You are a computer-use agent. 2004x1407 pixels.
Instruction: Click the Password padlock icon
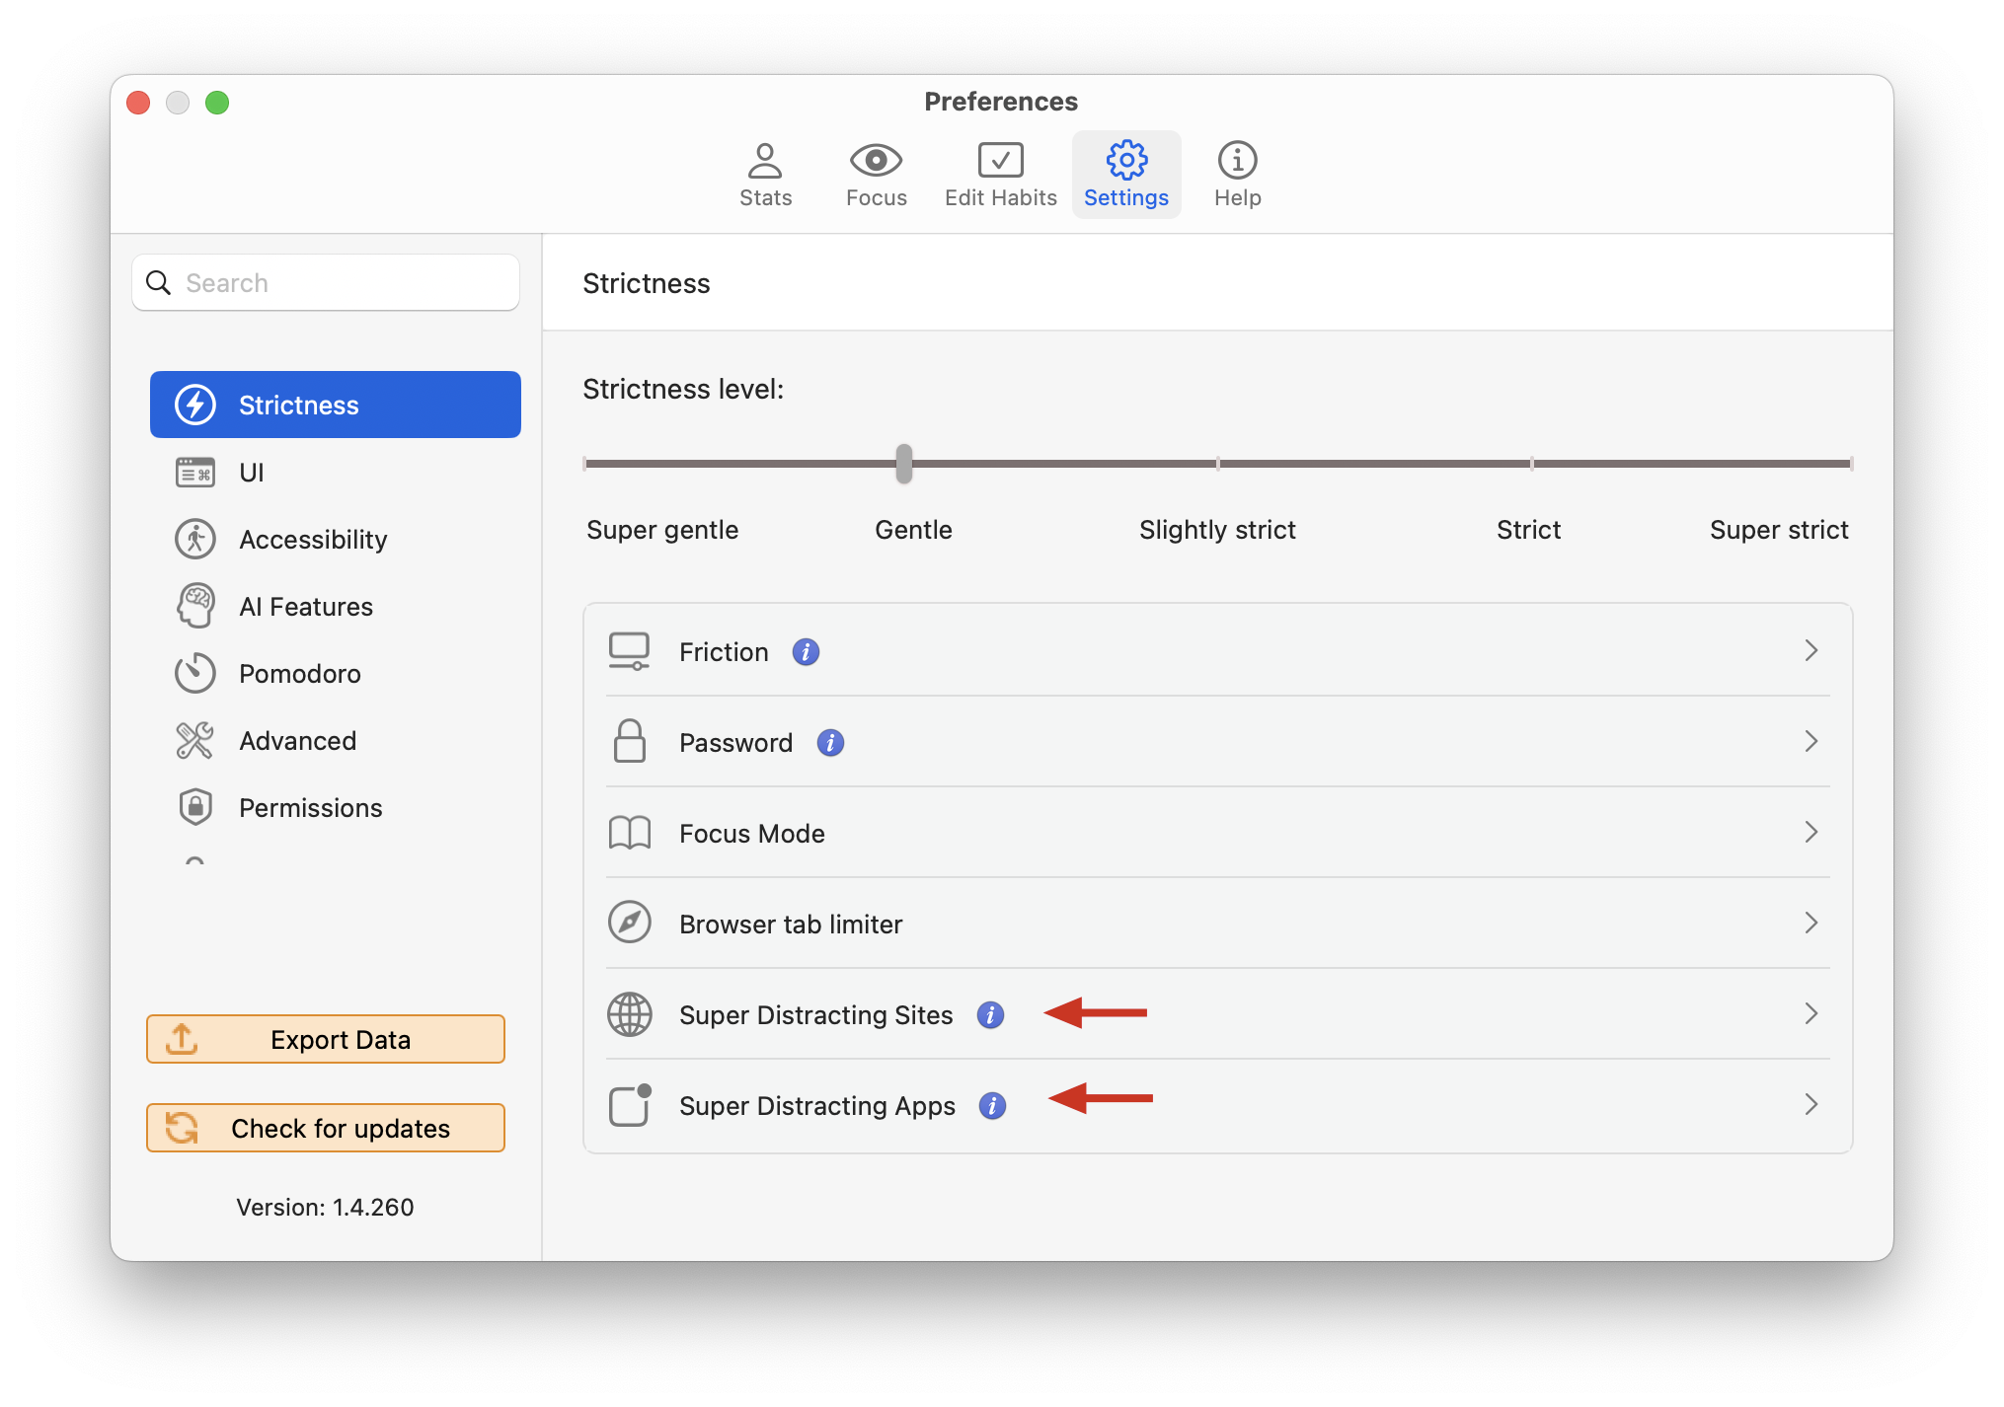tap(629, 741)
